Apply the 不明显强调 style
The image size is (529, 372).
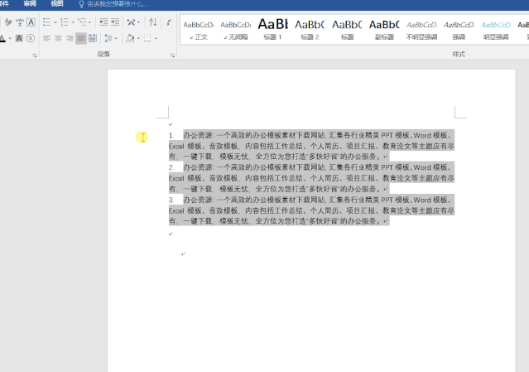421,30
